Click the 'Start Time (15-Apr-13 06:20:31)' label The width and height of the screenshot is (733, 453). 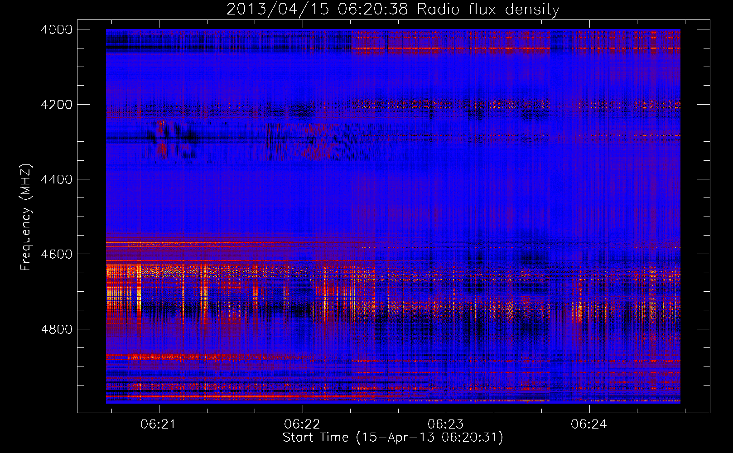393,438
